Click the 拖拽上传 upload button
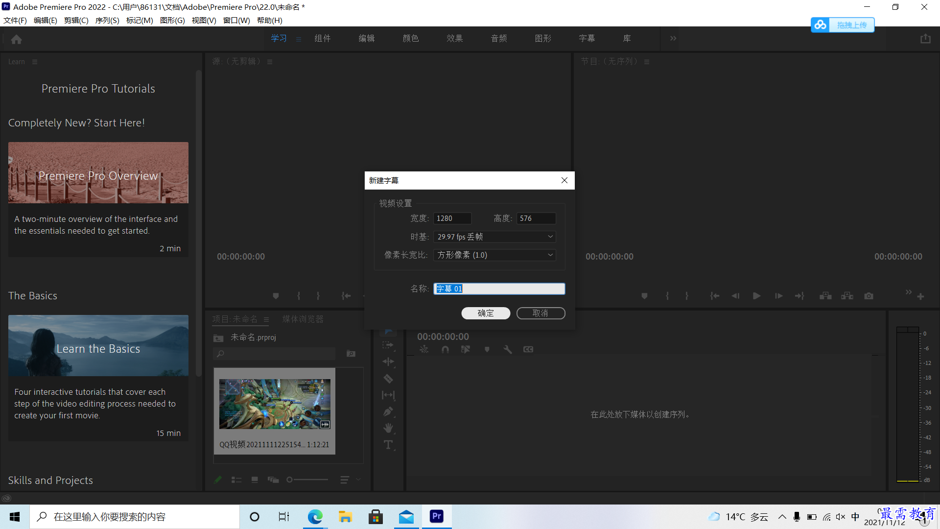 [x=843, y=24]
